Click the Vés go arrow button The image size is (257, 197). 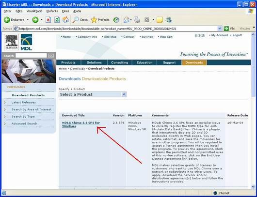pos(229,29)
